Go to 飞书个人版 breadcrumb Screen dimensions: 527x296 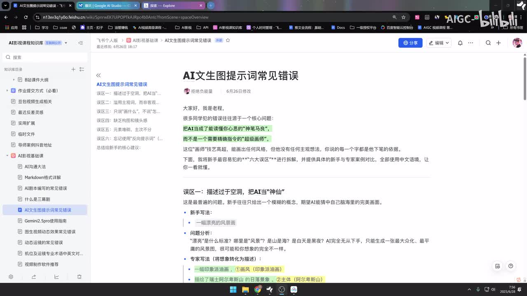(107, 40)
